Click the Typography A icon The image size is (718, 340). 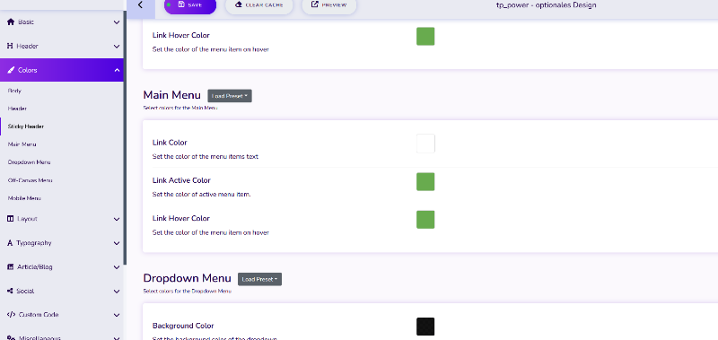(x=10, y=243)
